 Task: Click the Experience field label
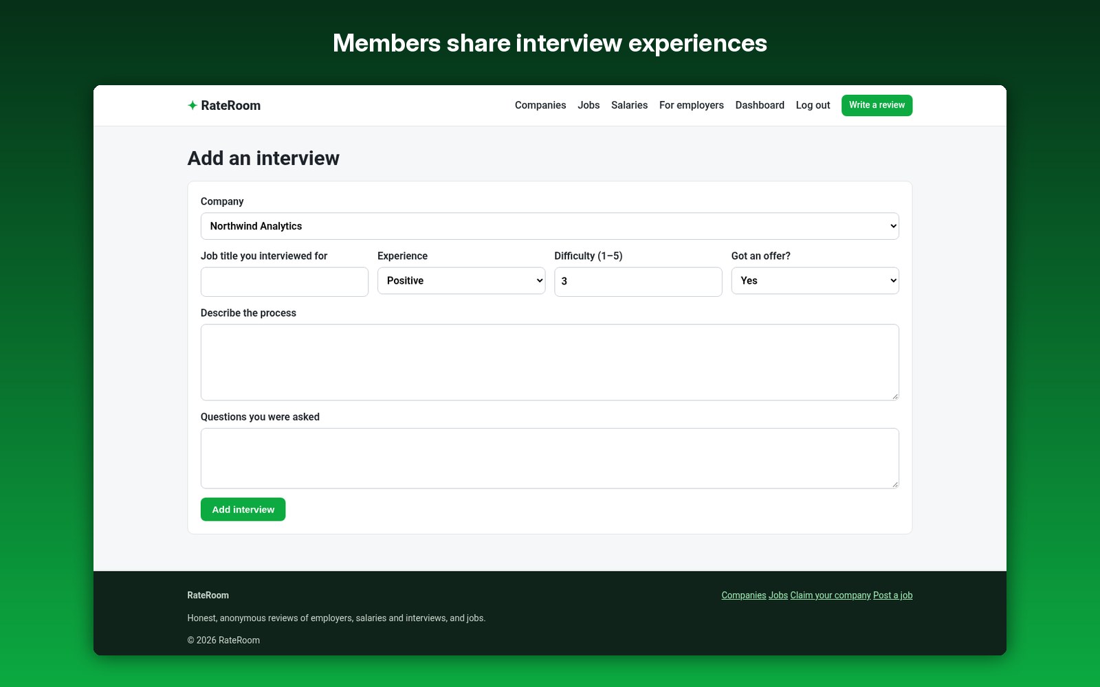tap(402, 256)
